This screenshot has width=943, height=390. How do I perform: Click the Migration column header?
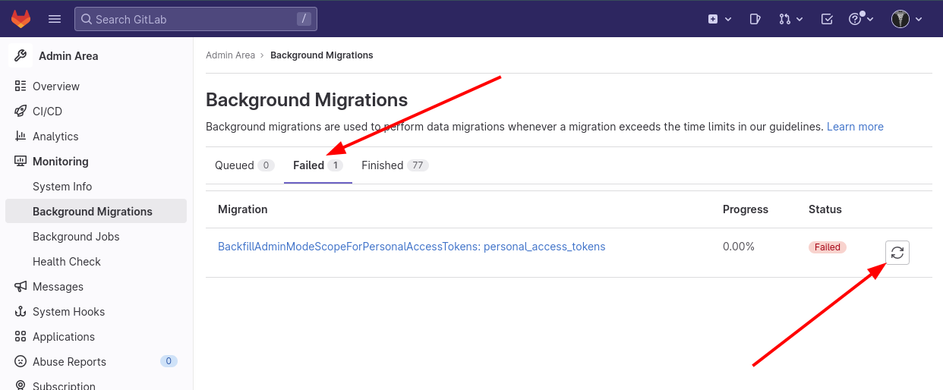243,209
